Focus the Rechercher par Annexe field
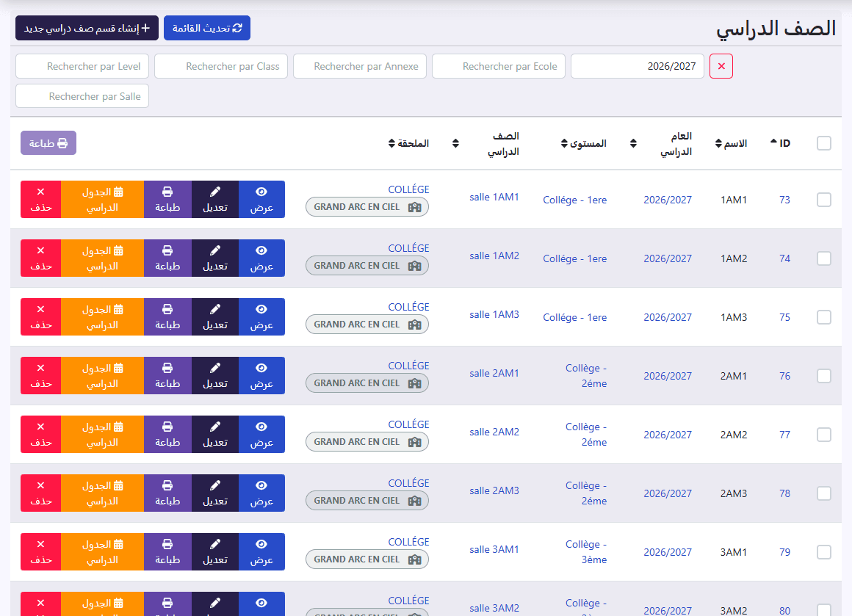852x616 pixels. coord(360,66)
